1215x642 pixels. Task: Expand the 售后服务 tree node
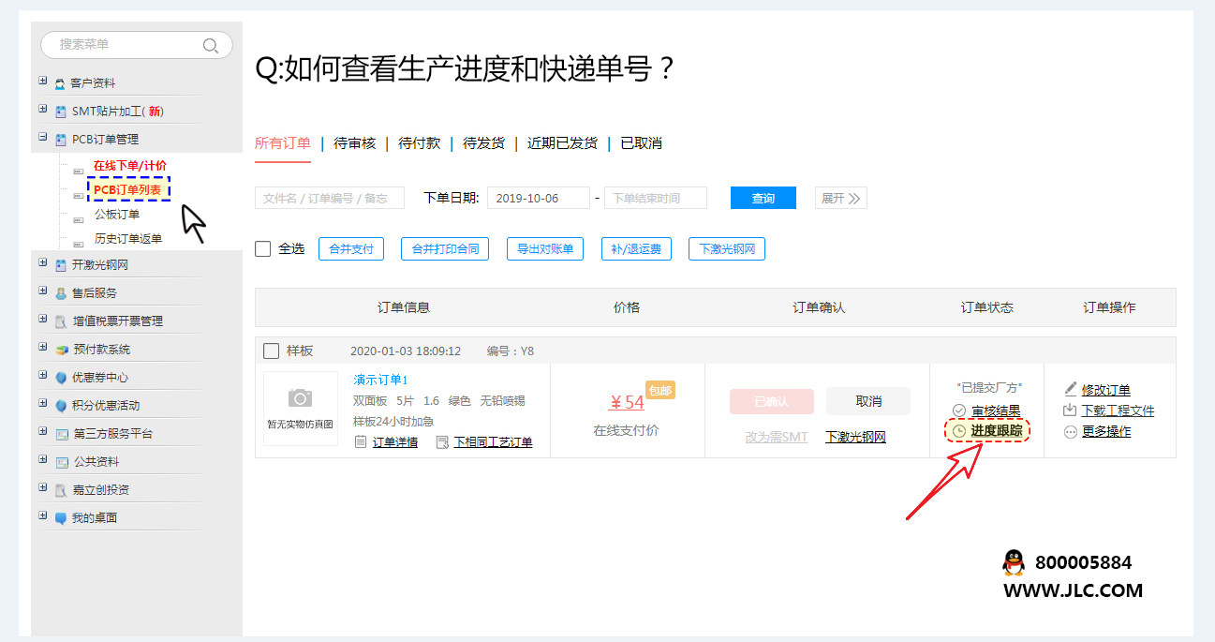[x=43, y=291]
